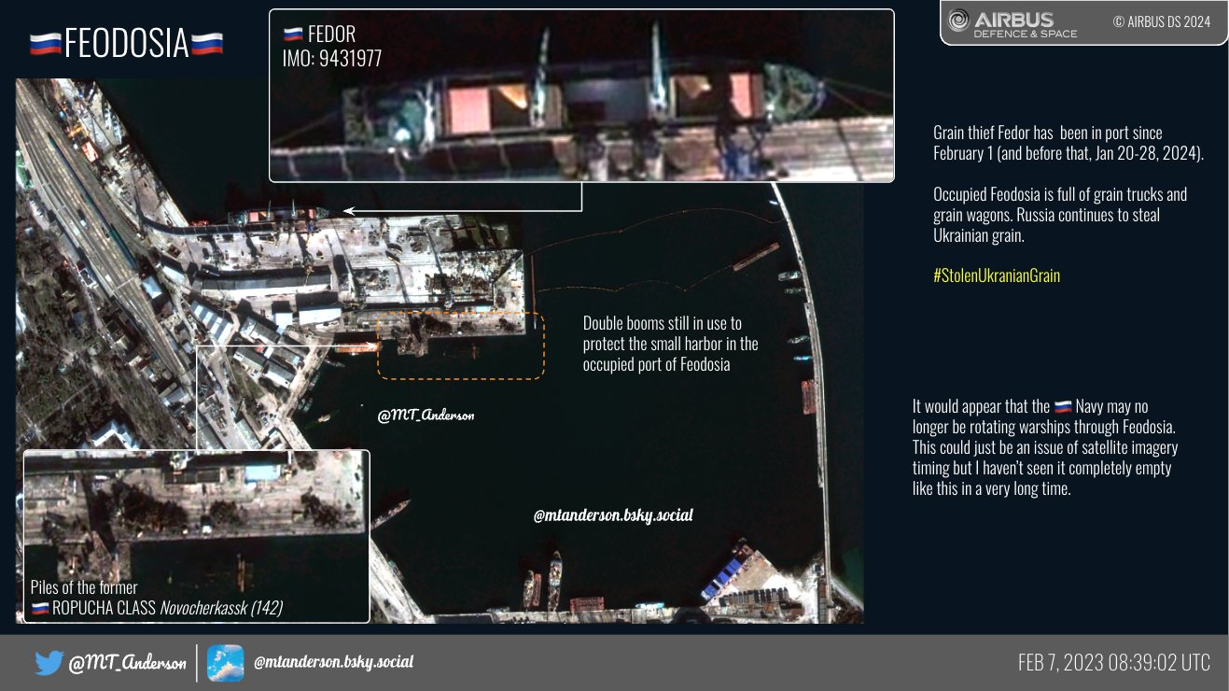
Task: Click the Bluesky sky-themed app icon
Action: [225, 663]
